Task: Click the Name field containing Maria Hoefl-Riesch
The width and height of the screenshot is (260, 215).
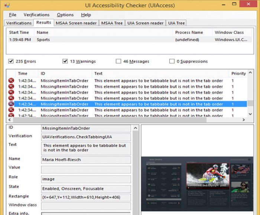Action: (86, 160)
